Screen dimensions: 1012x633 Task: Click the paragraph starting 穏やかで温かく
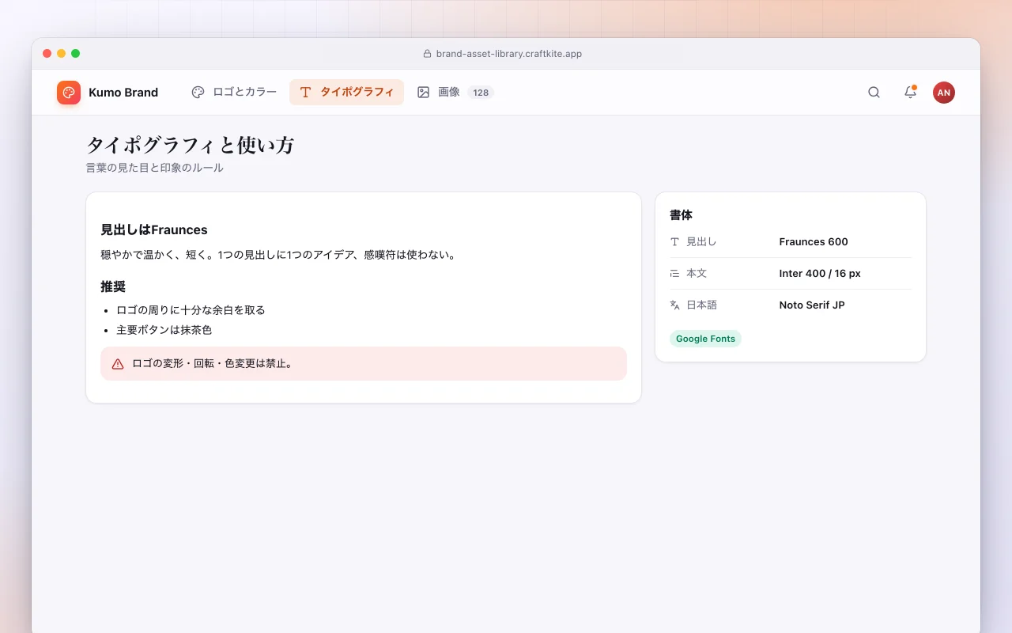pos(278,255)
